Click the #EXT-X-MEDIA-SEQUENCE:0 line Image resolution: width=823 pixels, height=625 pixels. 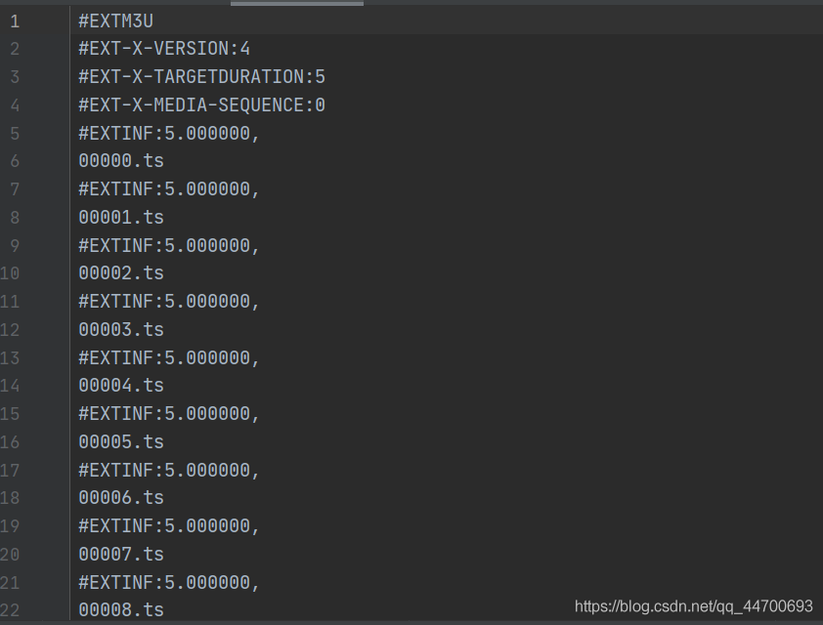coord(202,104)
